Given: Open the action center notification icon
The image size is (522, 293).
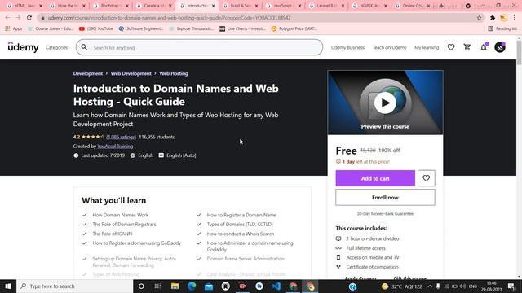Looking at the screenshot, I should [x=511, y=286].
